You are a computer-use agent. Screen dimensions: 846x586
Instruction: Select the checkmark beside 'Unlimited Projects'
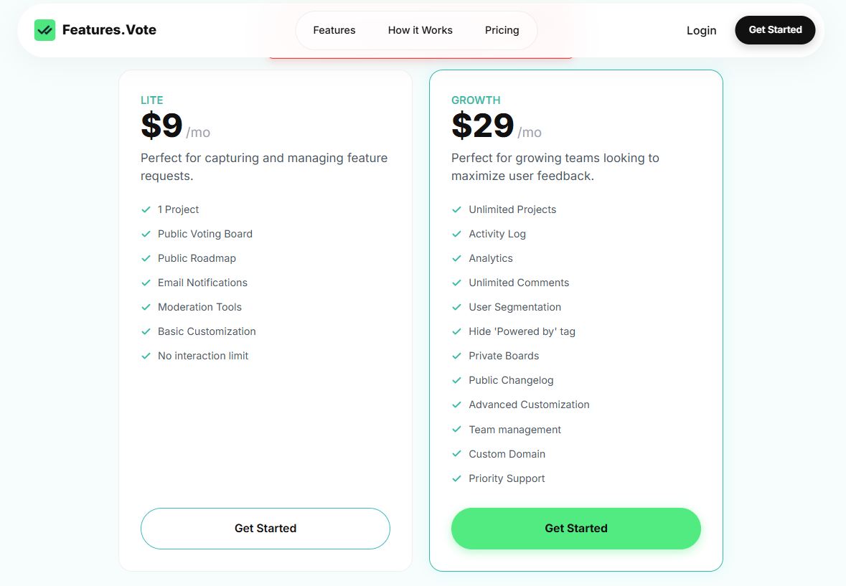pyautogui.click(x=456, y=209)
